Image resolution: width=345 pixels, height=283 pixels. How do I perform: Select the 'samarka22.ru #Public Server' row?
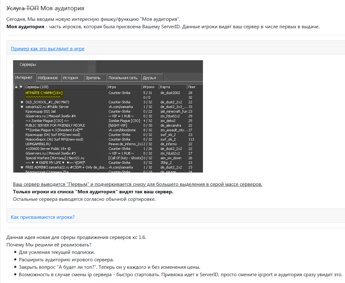(x=108, y=107)
